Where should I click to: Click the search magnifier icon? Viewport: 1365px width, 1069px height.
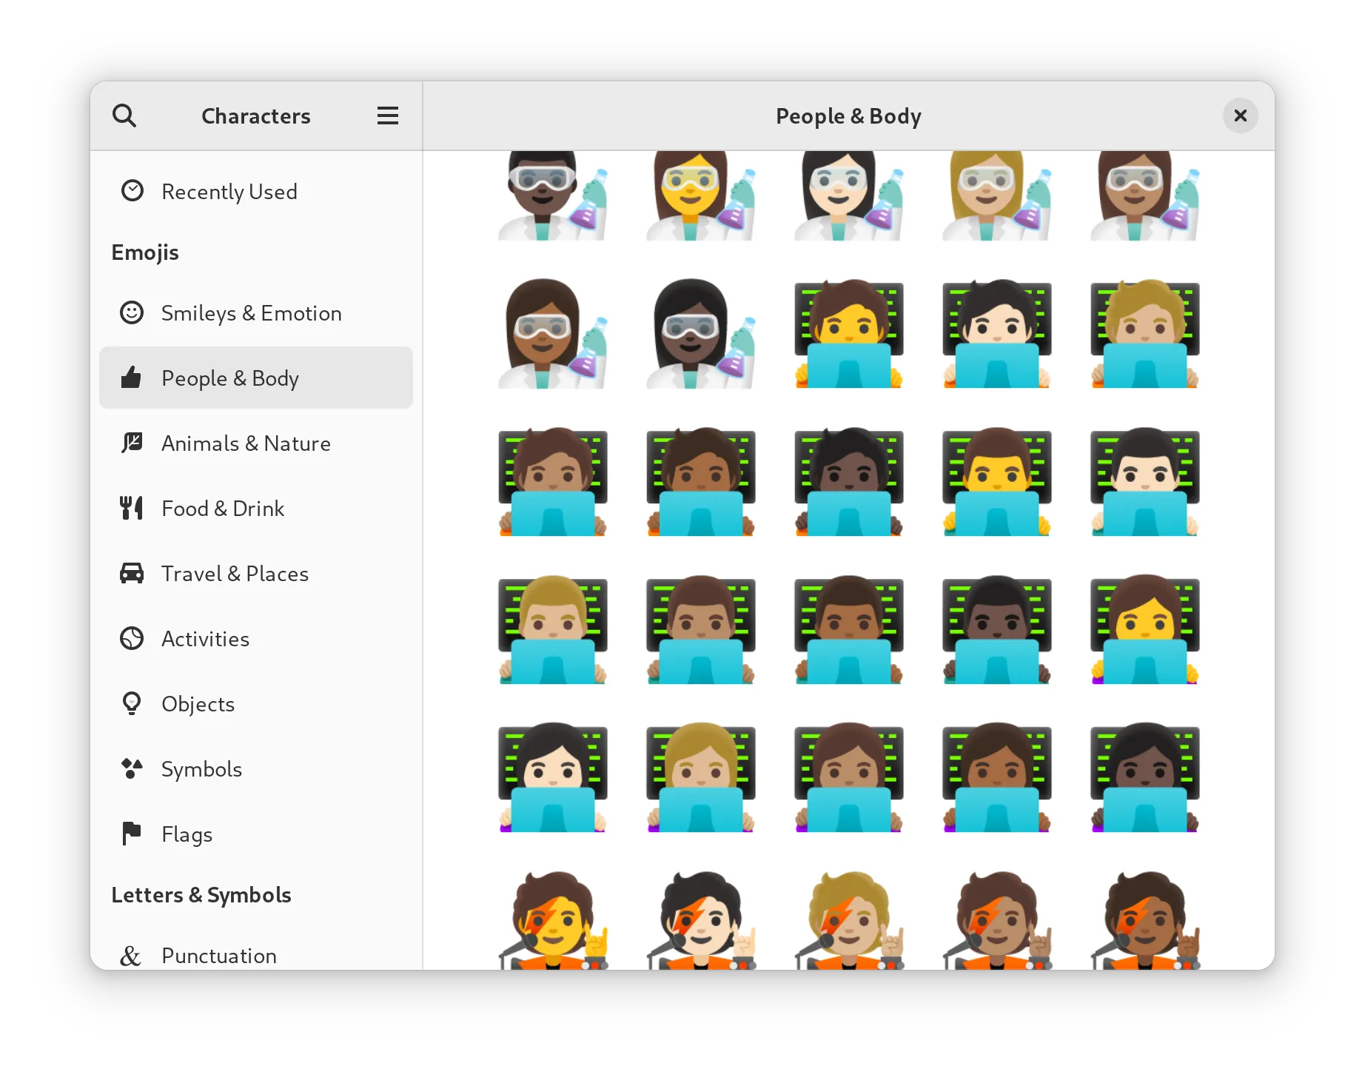click(x=124, y=115)
